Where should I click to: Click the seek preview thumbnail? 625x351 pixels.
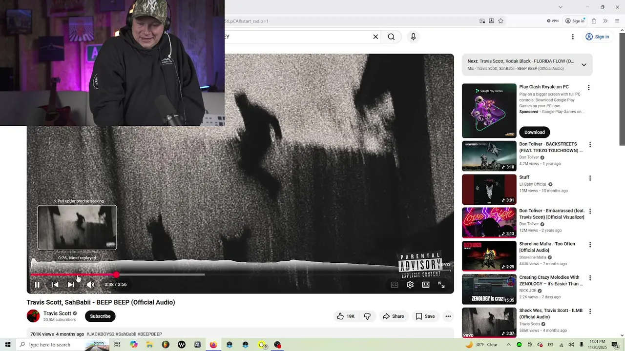click(x=77, y=228)
